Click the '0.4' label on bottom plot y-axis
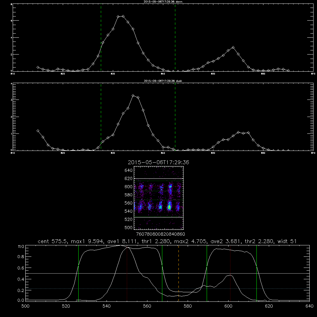The width and height of the screenshot is (317, 317). [21, 279]
